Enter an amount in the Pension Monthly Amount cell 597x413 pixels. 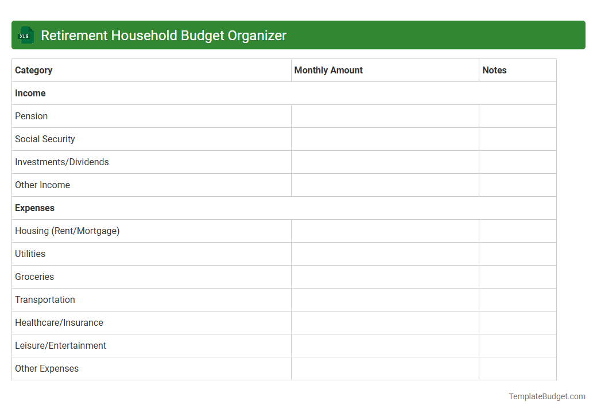[x=385, y=116]
